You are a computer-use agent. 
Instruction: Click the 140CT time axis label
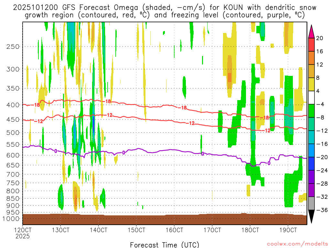tap(99, 230)
